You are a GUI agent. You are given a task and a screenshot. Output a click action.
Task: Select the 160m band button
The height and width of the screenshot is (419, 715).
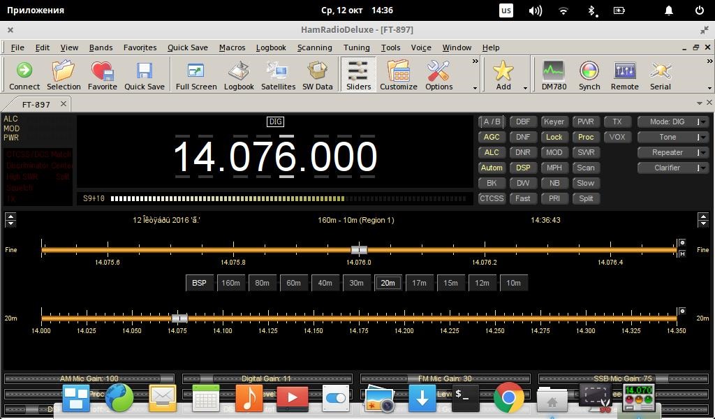pyautogui.click(x=230, y=283)
